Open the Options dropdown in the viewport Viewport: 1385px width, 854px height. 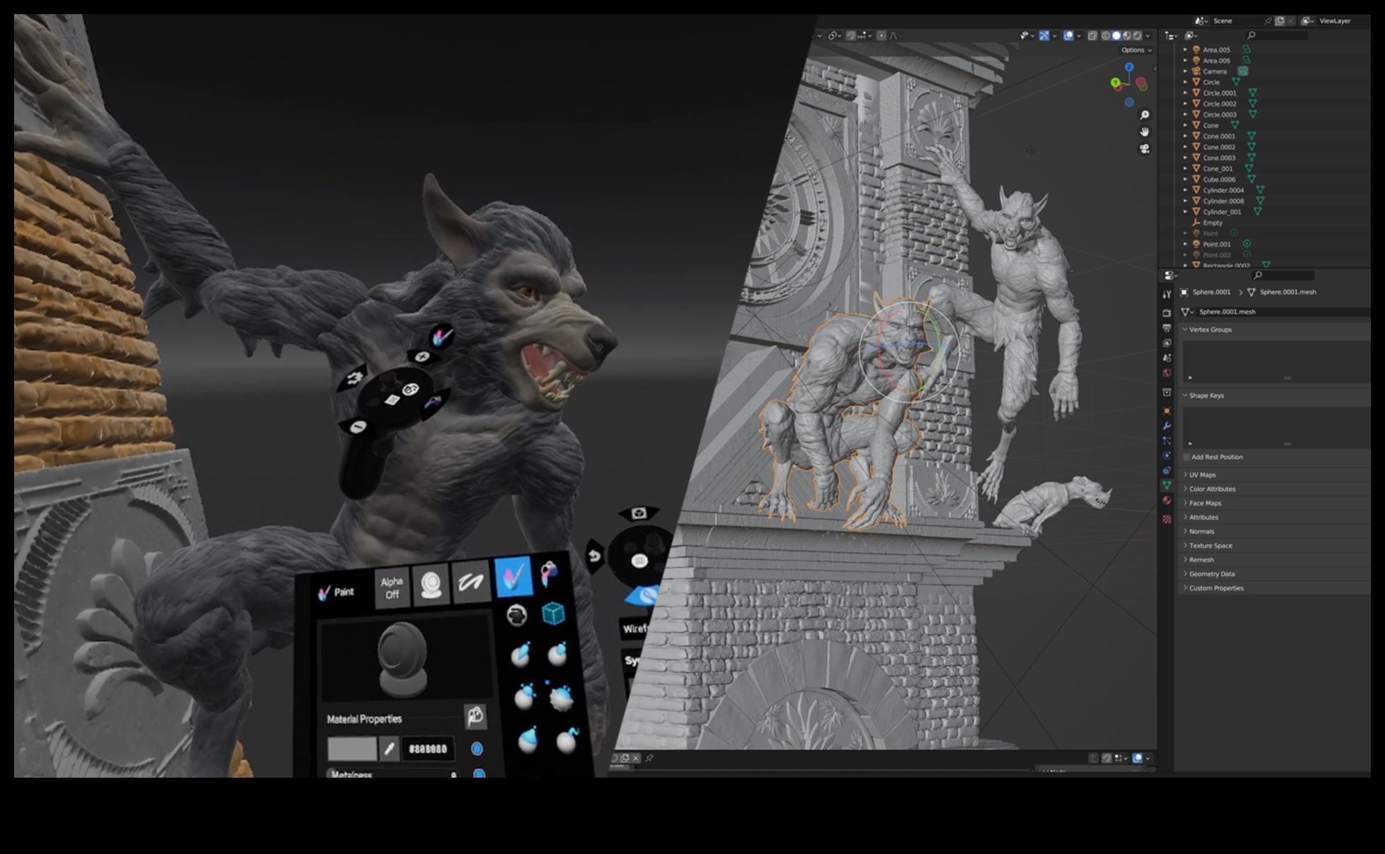[x=1136, y=50]
